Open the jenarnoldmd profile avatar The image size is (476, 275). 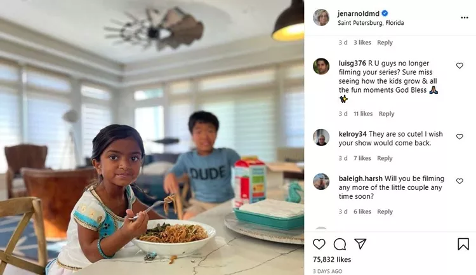point(321,18)
